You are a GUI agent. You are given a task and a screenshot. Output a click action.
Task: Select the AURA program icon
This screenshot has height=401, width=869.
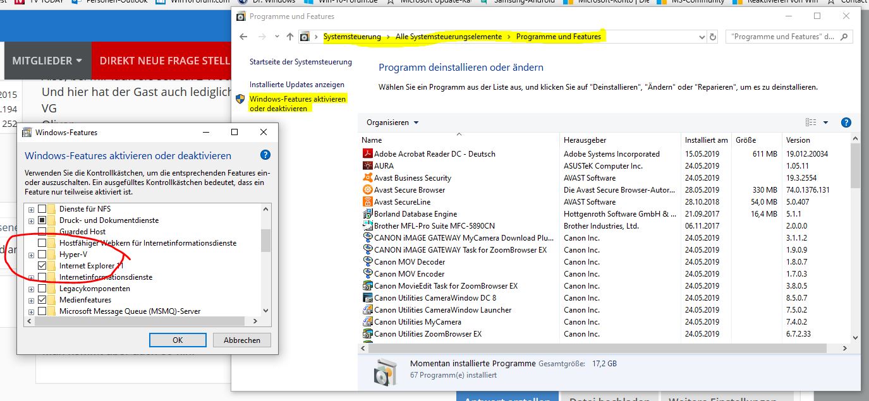tap(368, 165)
